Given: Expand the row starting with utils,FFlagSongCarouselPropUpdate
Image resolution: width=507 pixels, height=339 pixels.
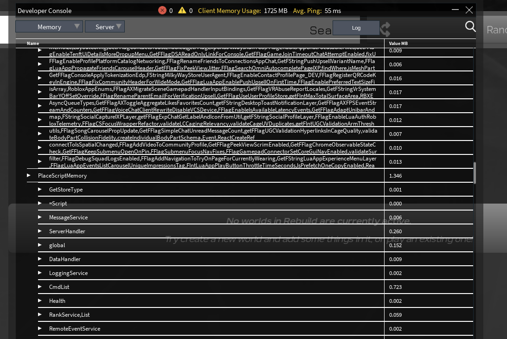Looking at the screenshot, I should (40, 134).
